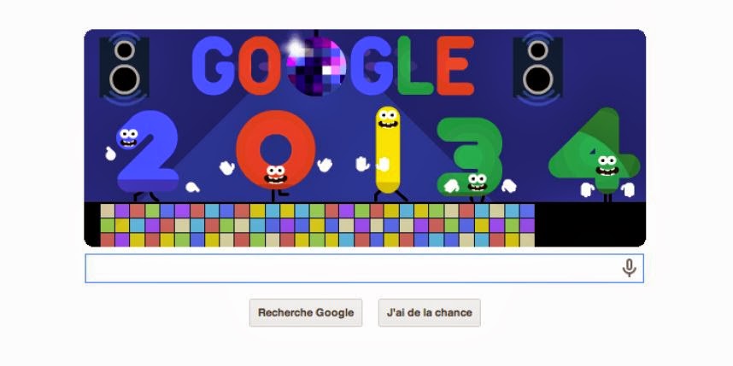Click the colorful disco dance floor
Screen dimensions: 733x366
(x=318, y=225)
